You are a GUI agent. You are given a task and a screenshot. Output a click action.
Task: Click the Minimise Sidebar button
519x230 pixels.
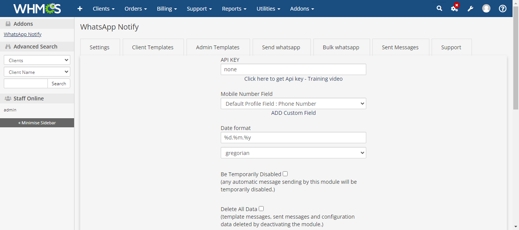37,123
